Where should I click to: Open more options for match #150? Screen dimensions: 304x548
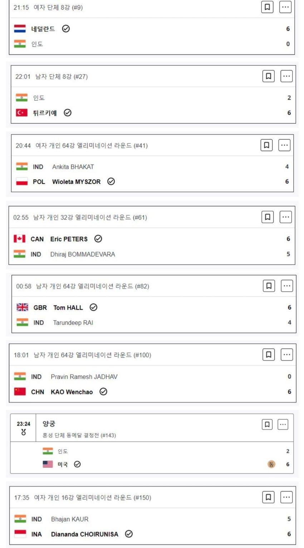pos(286,497)
